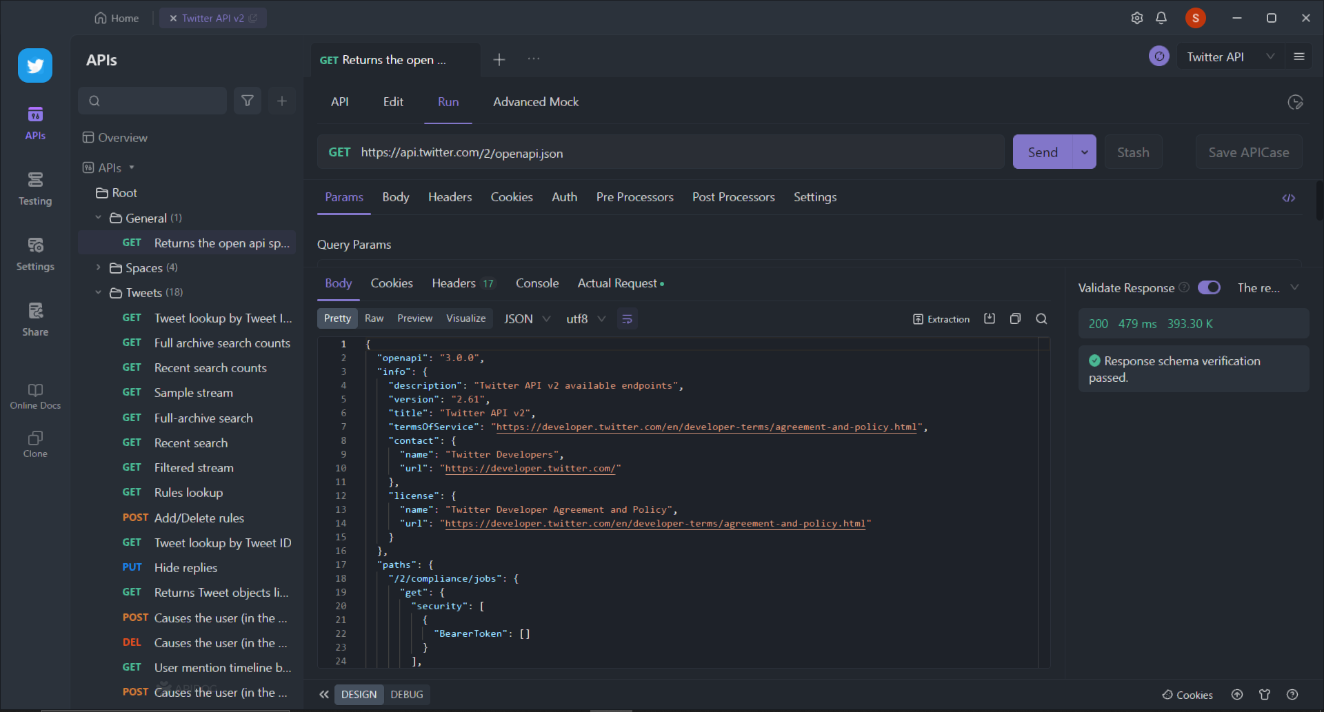Viewport: 1324px width, 712px height.
Task: Click the API search input field
Action: tap(152, 101)
